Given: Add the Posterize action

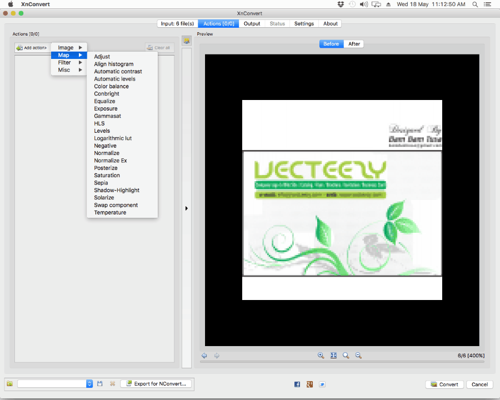Looking at the screenshot, I should pos(122,168).
